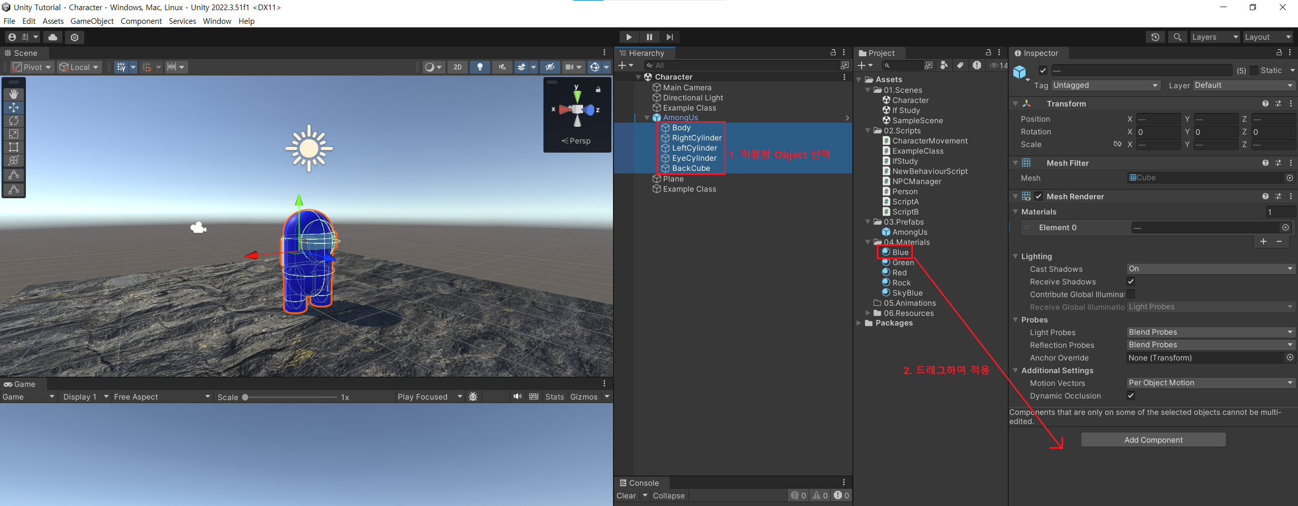
Task: Toggle 2D view mode in Scene
Action: [x=458, y=67]
